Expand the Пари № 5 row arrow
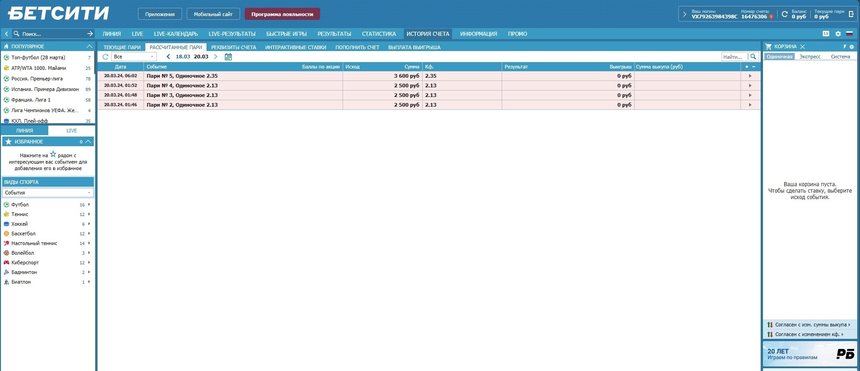The height and width of the screenshot is (371, 860). coord(750,76)
